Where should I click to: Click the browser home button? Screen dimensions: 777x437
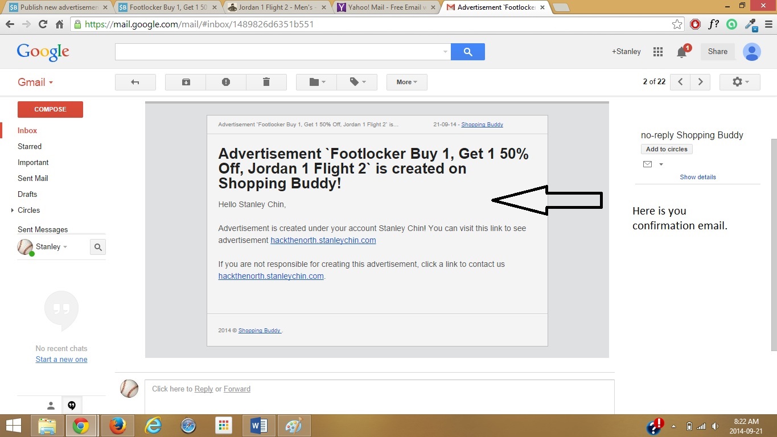tap(59, 24)
